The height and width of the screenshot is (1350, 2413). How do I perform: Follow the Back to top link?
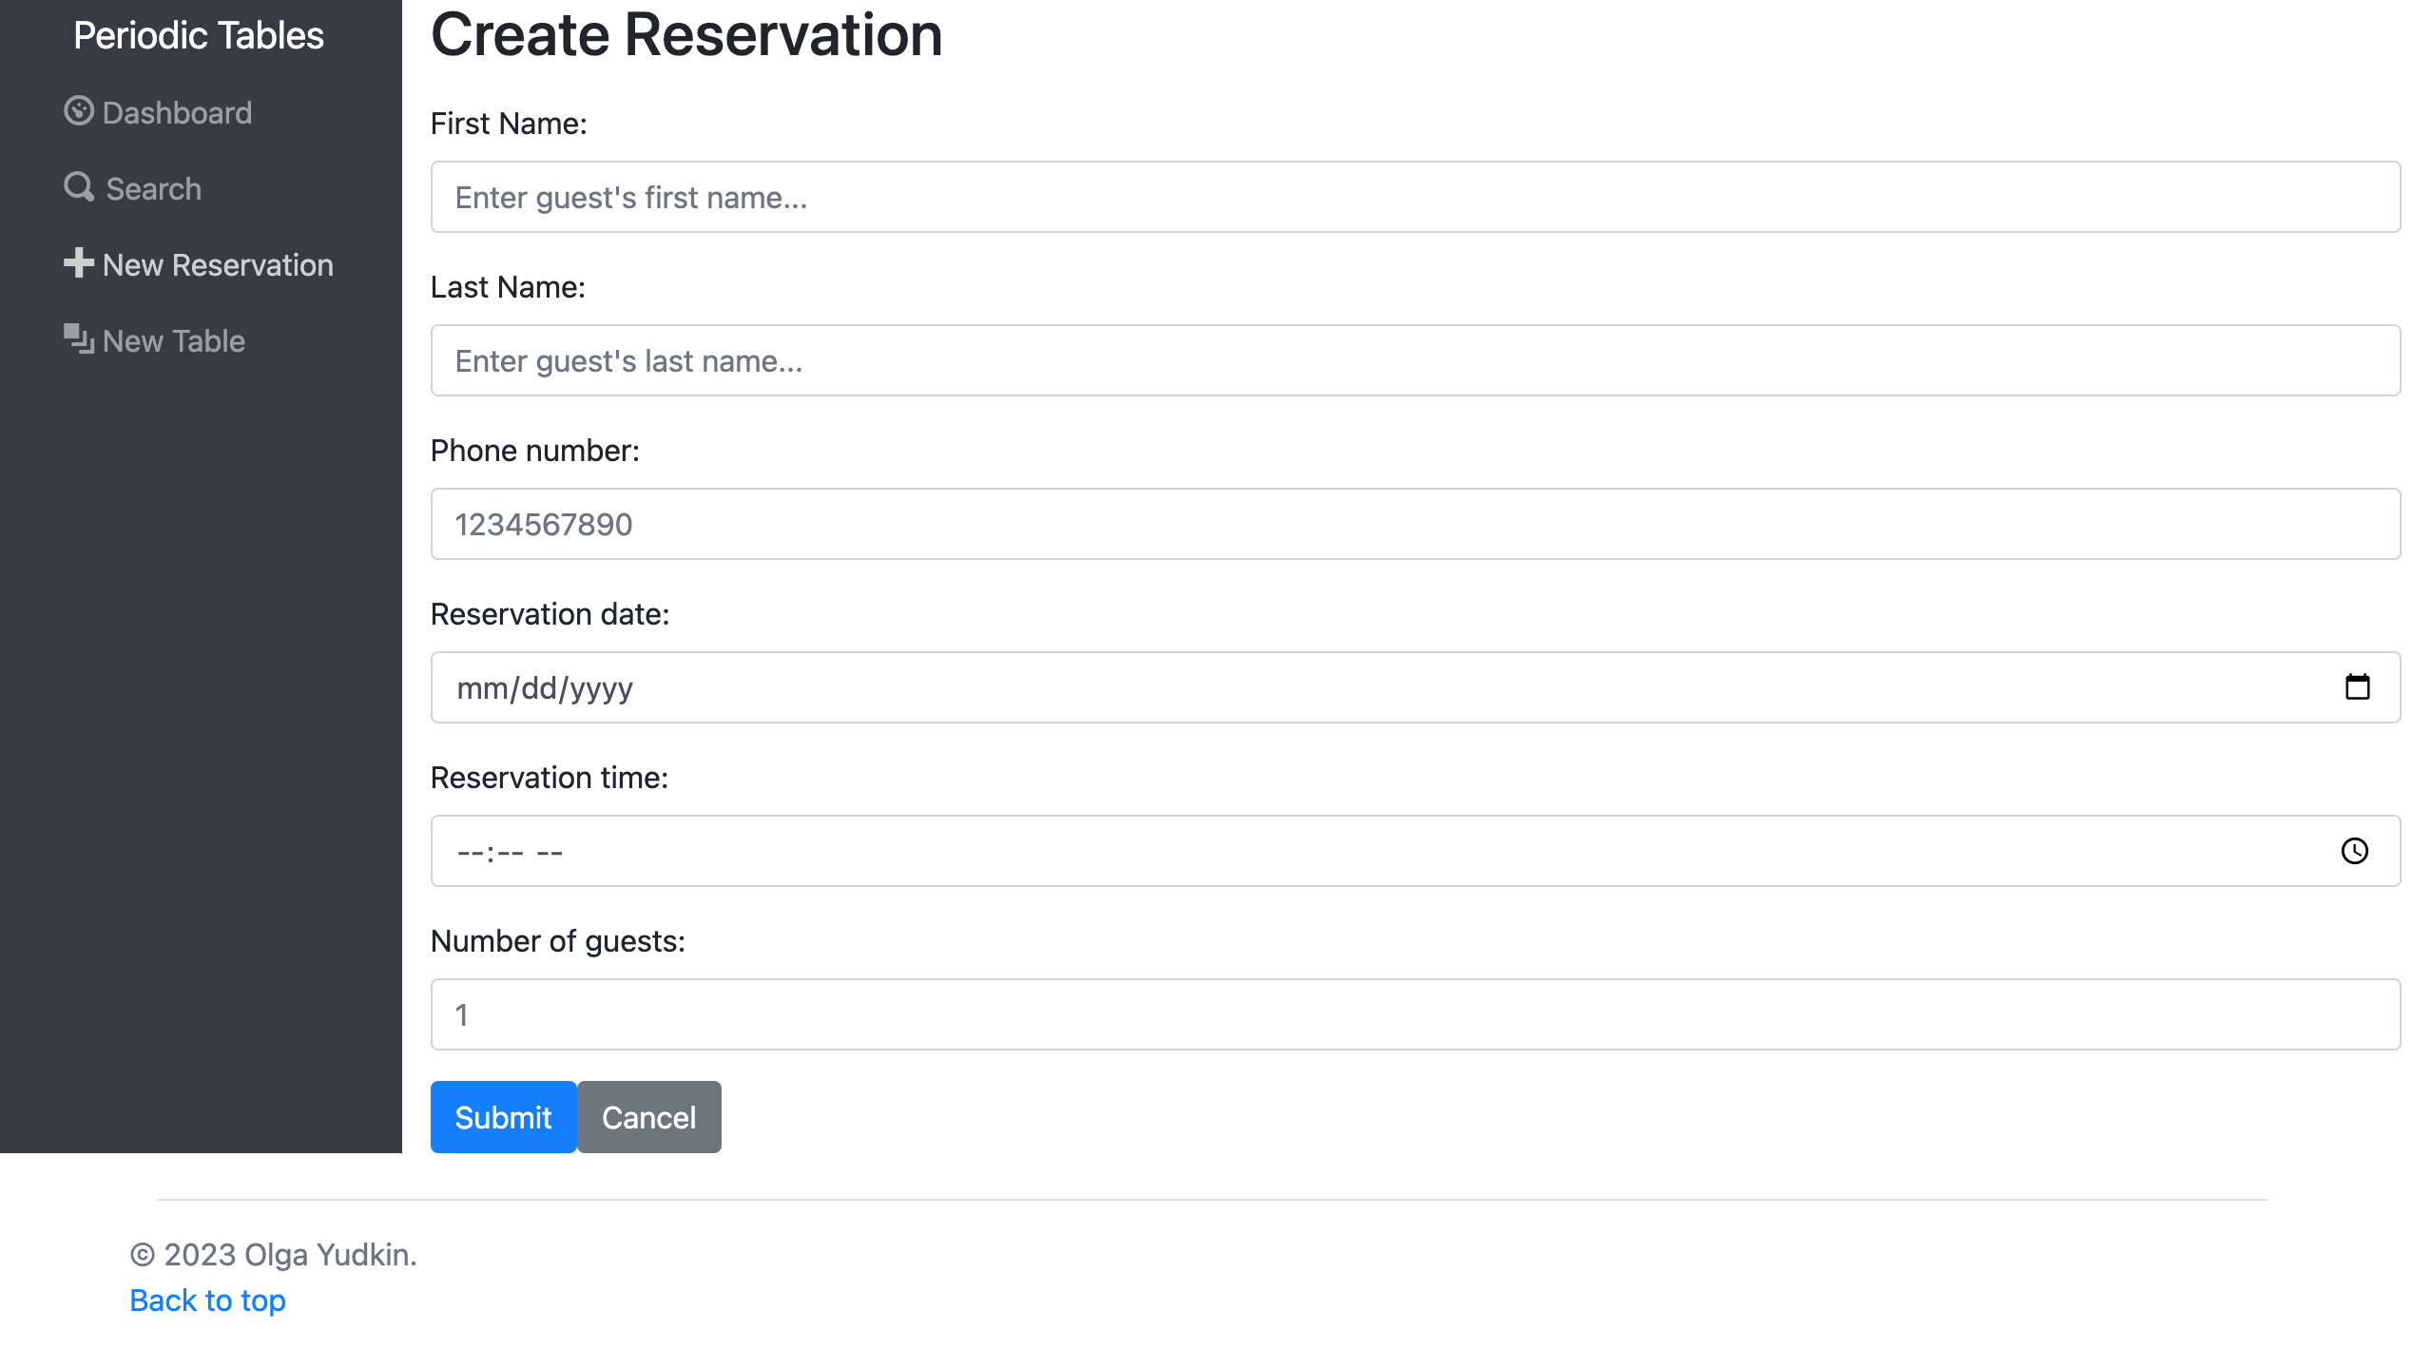(x=207, y=1300)
